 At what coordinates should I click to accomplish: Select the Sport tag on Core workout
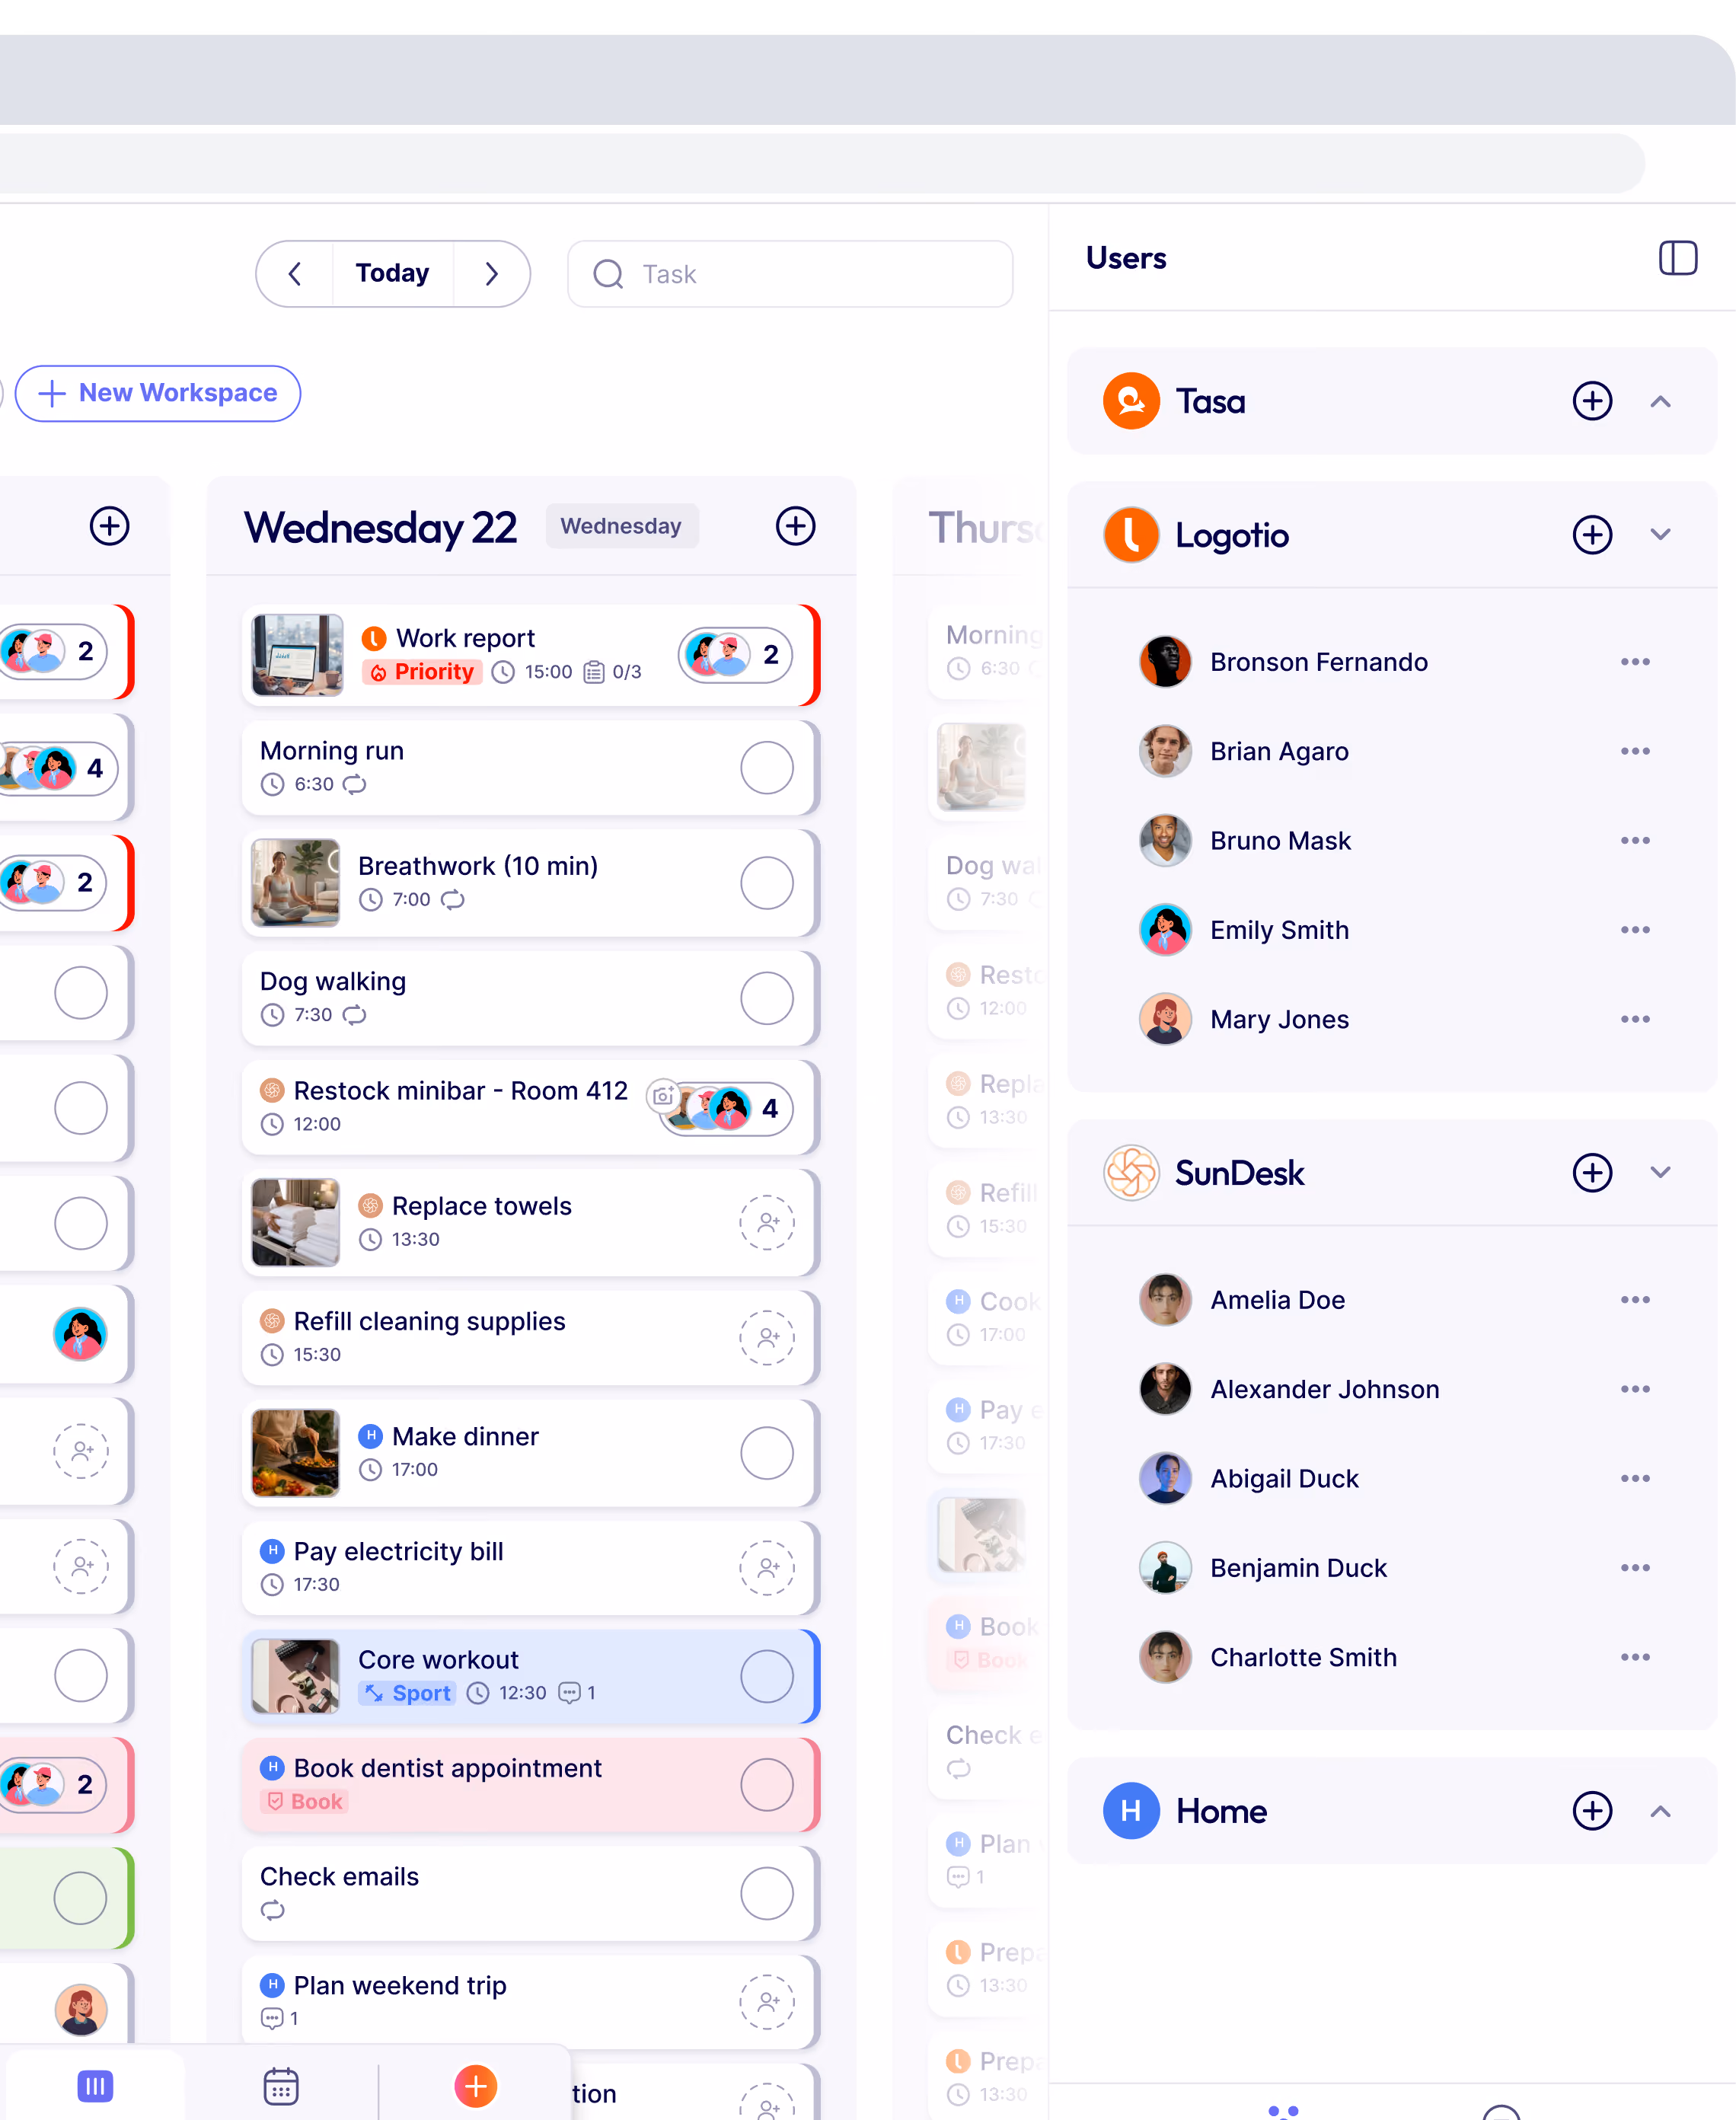point(407,1692)
